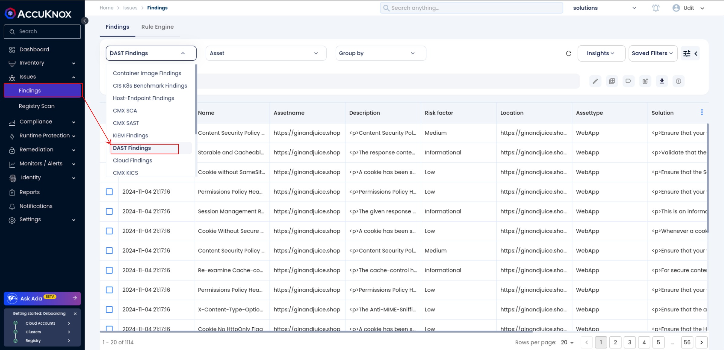Click the findings type list scrollbar

(196, 100)
